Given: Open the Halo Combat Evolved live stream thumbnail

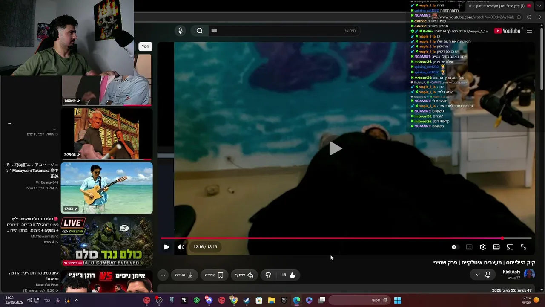Looking at the screenshot, I should point(106,242).
